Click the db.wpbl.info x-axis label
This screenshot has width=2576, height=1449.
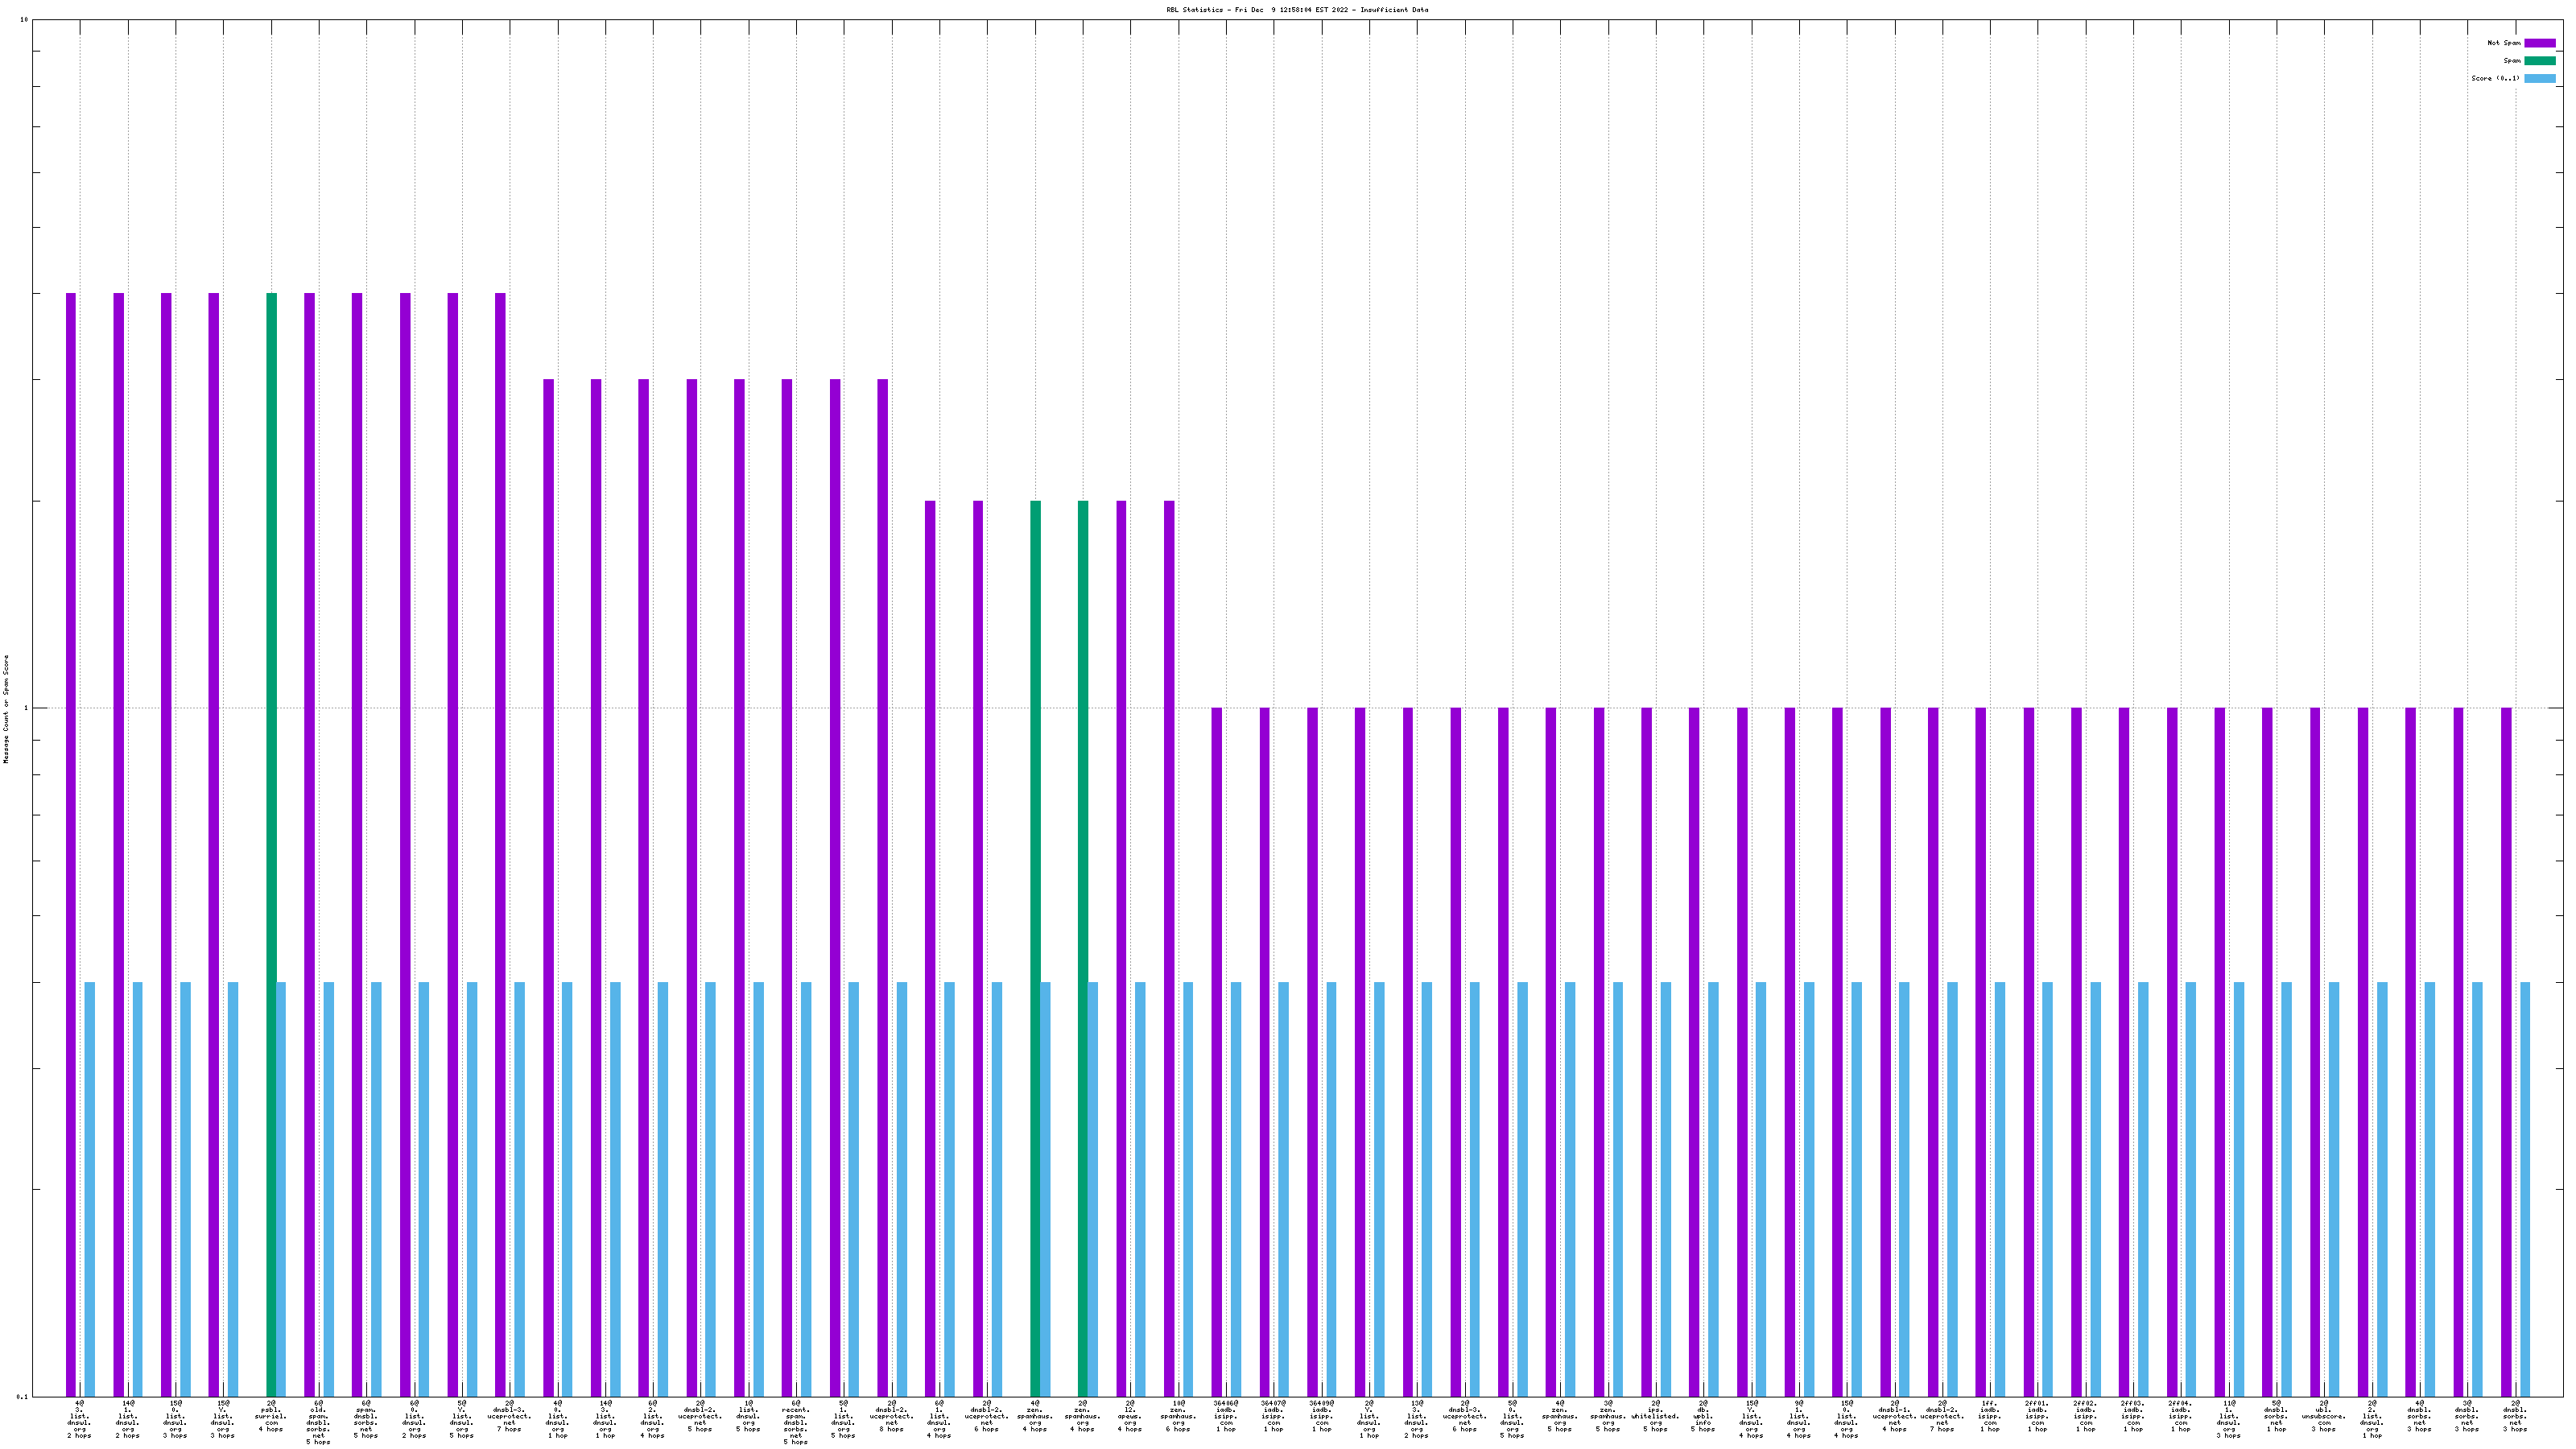pyautogui.click(x=1703, y=1416)
